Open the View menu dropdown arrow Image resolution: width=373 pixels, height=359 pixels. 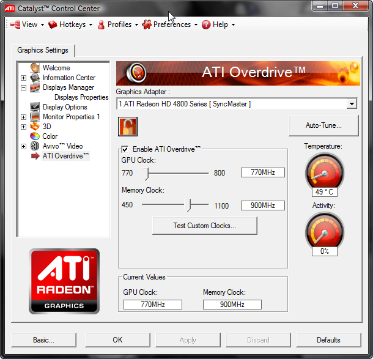coord(42,24)
